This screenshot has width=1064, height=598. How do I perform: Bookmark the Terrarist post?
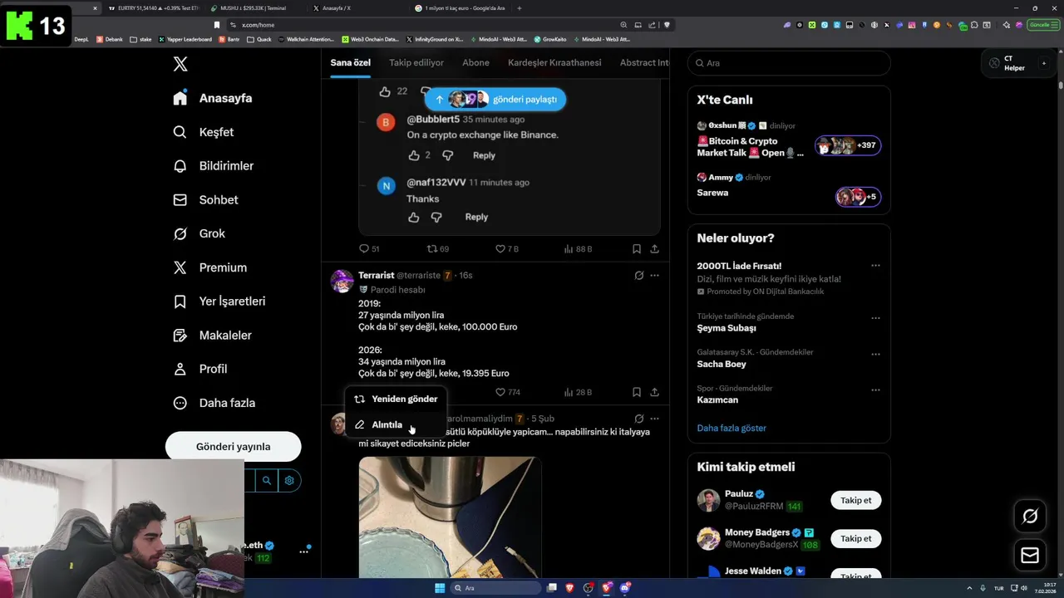[x=636, y=392]
